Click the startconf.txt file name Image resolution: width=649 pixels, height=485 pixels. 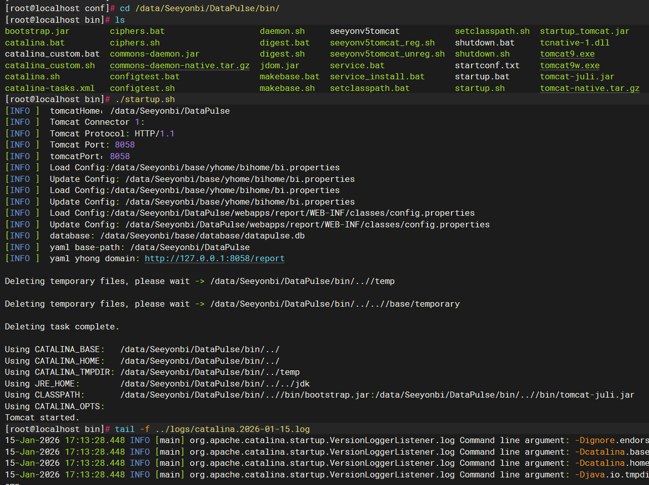(x=487, y=66)
